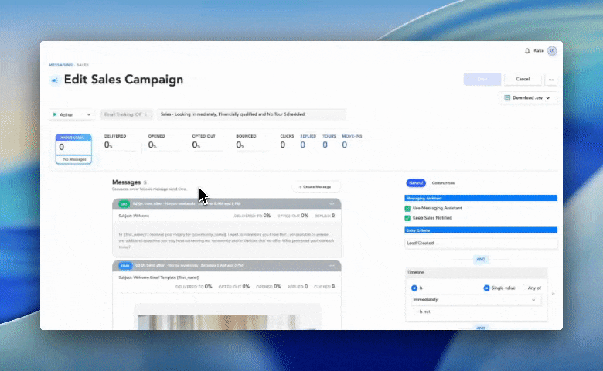Go to the Sales breadcrumb

(x=83, y=65)
